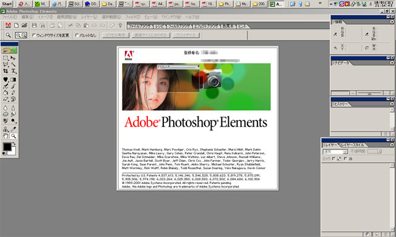Select the Blur water-drop tool

[6, 108]
